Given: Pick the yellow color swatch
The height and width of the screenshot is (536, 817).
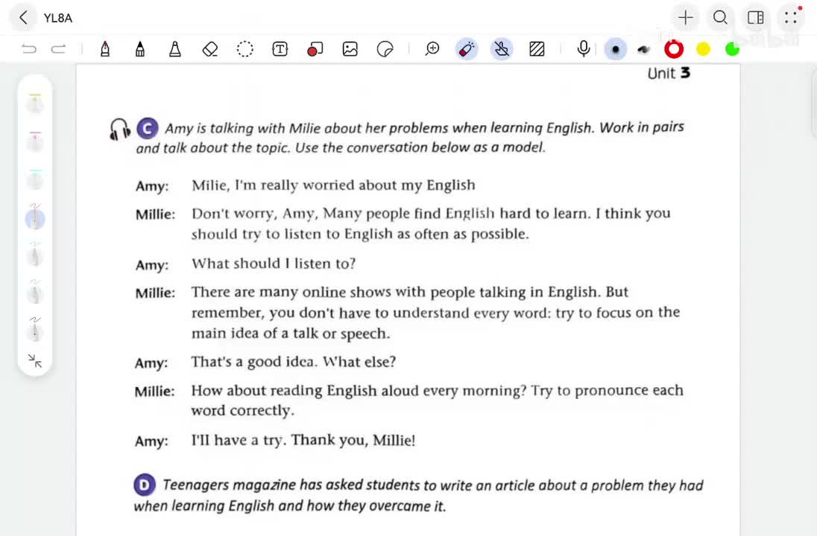Looking at the screenshot, I should tap(703, 49).
